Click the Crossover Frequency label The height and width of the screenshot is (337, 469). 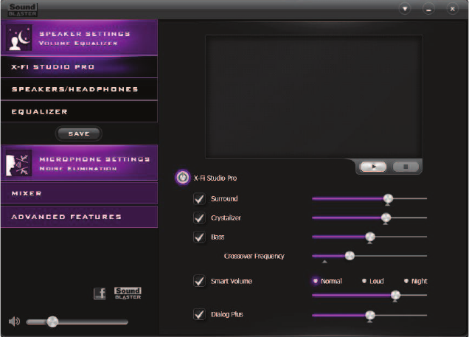click(x=254, y=257)
